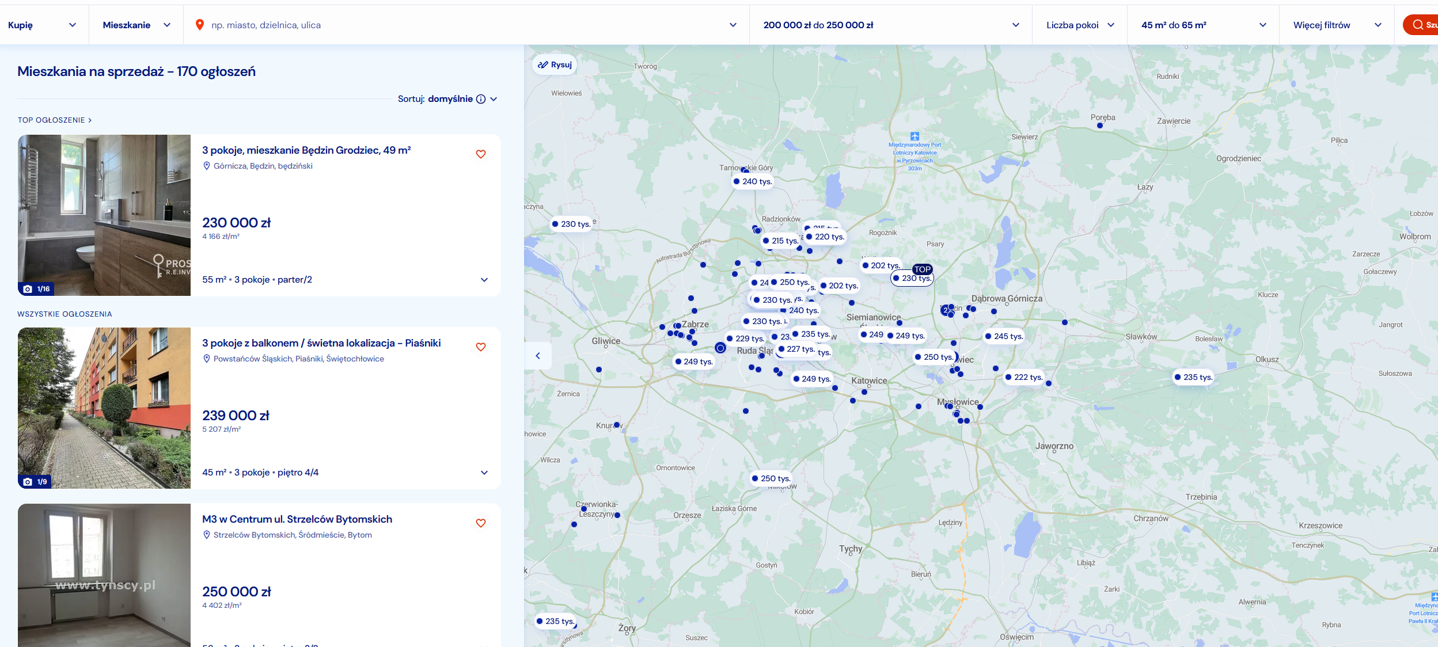This screenshot has width=1438, height=647.
Task: Save the Strzelców Bytomskich listing with heart
Action: tap(480, 523)
